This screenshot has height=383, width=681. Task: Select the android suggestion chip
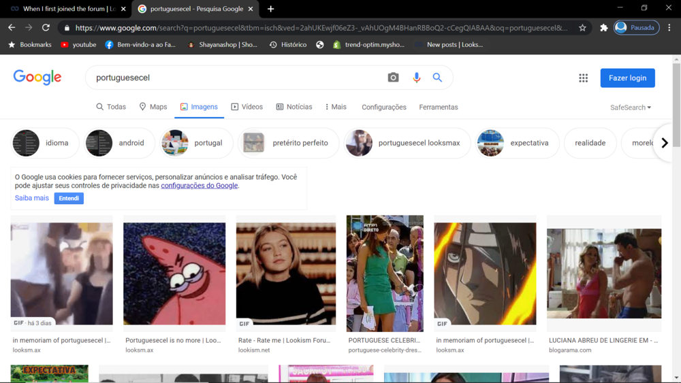point(119,143)
